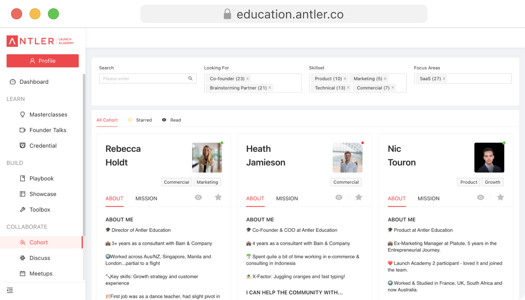This screenshot has width=525, height=300.
Task: Open Rebecca Holdt's profile photo
Action: (207, 157)
